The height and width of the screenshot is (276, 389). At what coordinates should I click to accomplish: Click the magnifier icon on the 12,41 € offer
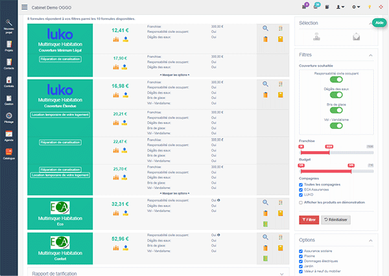[x=266, y=29]
